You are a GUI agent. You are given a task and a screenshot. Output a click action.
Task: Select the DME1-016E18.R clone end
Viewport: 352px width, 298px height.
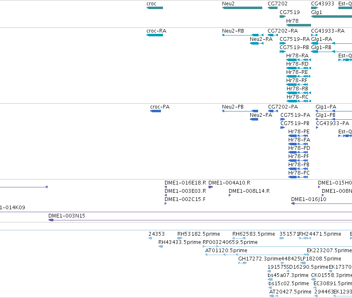click(x=166, y=187)
